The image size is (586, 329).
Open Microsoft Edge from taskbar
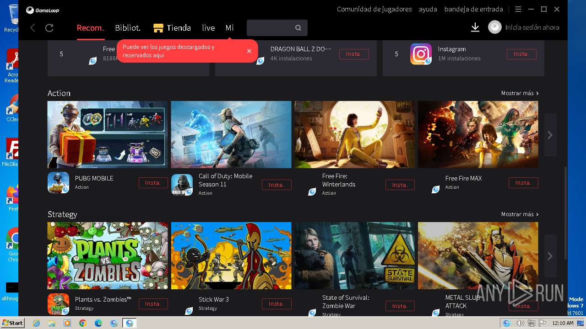pos(98,323)
